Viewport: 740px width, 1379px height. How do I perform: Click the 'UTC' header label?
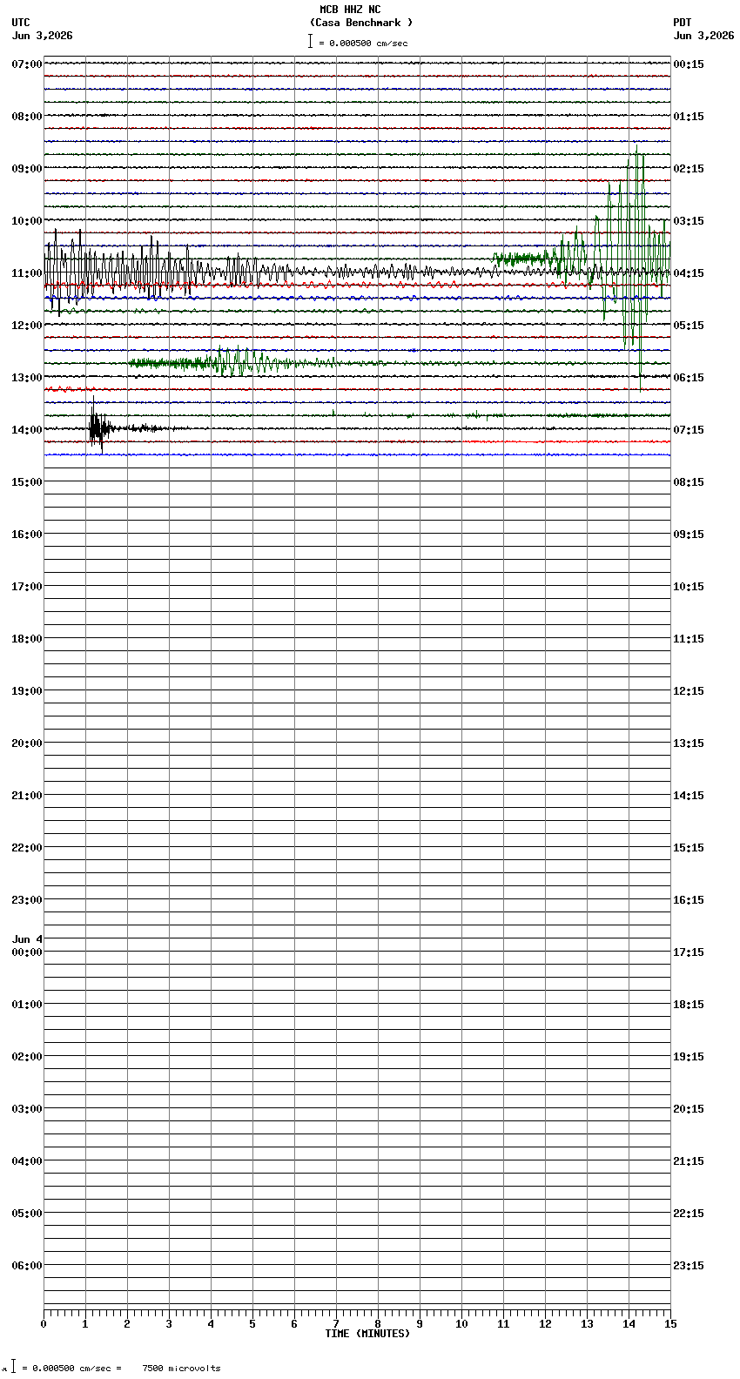tap(21, 23)
